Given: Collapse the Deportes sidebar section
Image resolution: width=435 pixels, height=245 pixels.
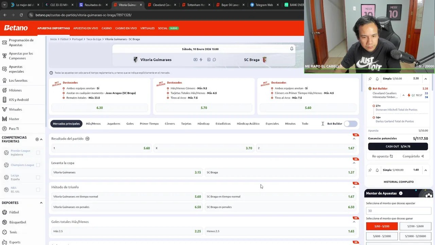Looking at the screenshot, I should click(41, 203).
